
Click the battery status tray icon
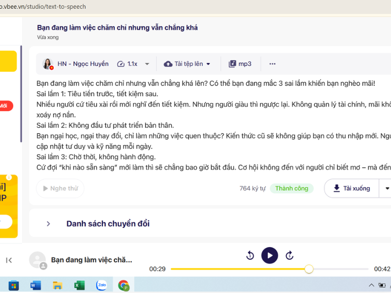click(382, 285)
